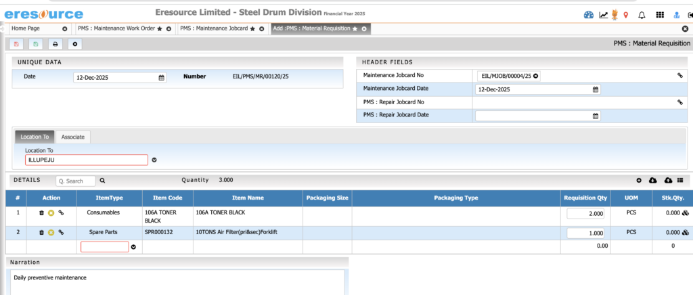Open calendar picker for Date field
Viewport: 693px width, 295px height.
[161, 77]
